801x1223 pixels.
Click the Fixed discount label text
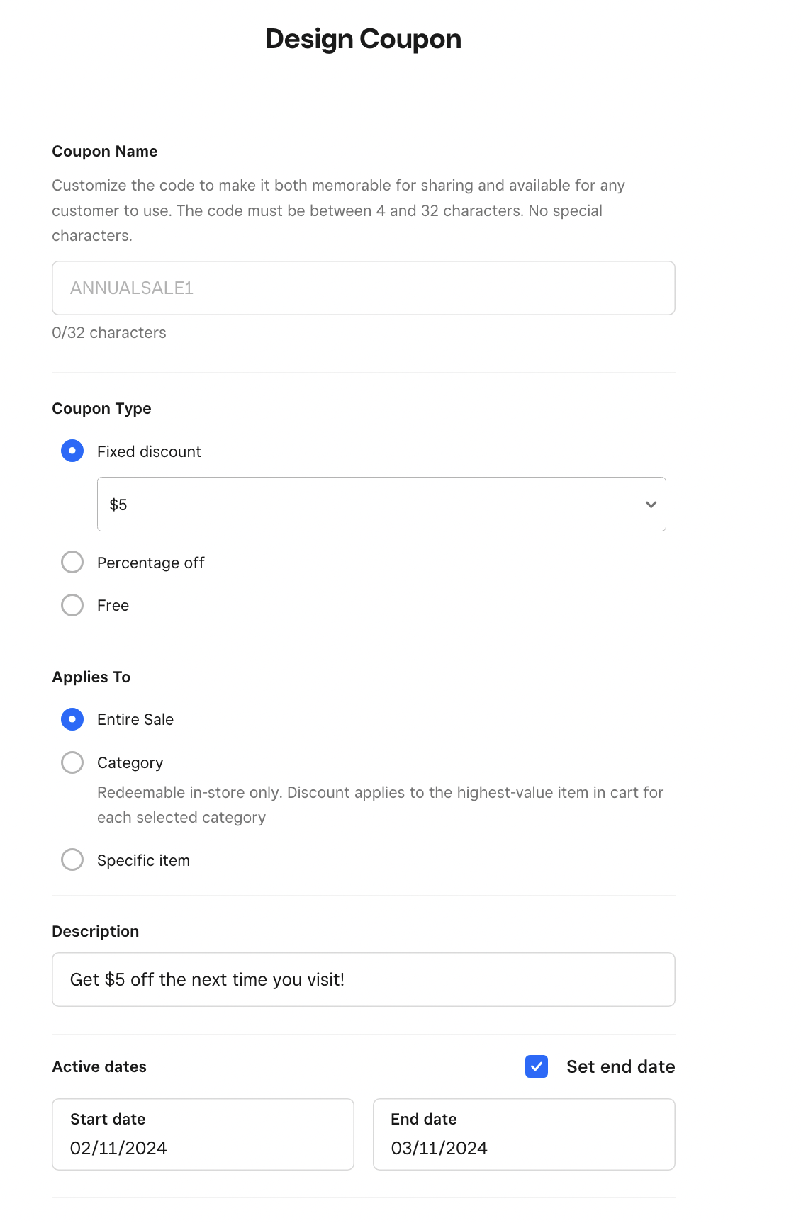149,451
